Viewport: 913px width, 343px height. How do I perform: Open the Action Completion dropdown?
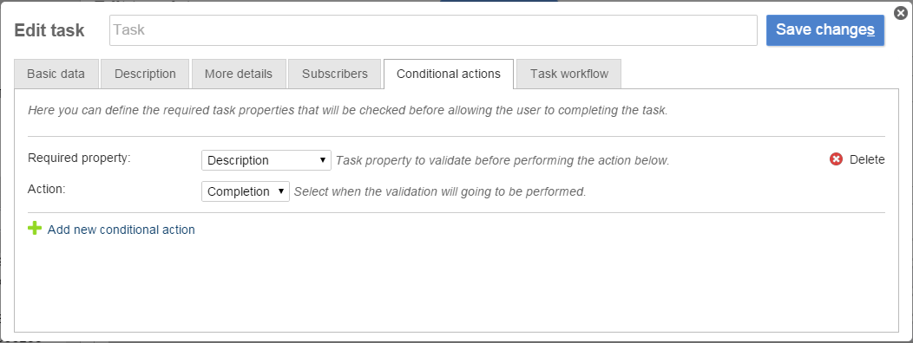click(x=245, y=191)
